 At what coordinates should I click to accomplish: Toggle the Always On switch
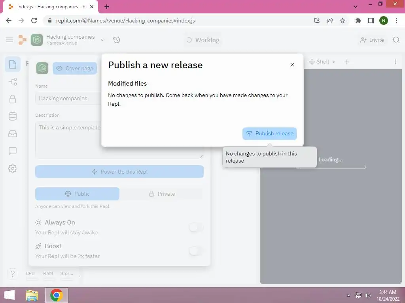tap(196, 227)
